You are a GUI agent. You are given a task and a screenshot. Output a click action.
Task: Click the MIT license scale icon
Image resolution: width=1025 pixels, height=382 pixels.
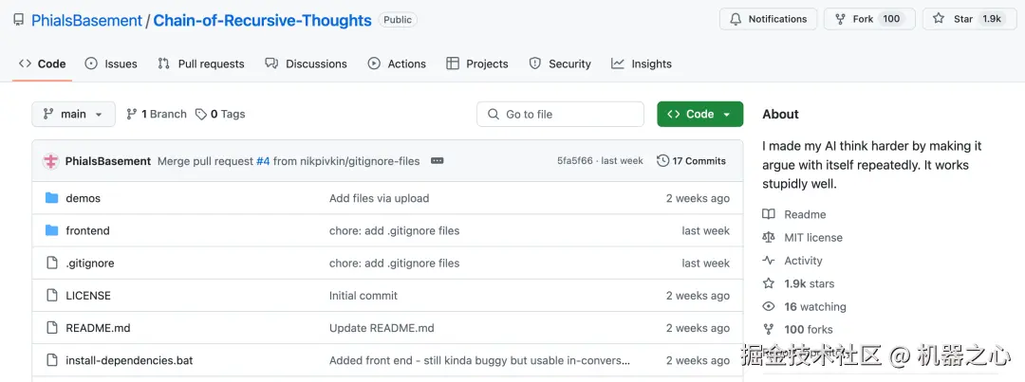point(769,238)
